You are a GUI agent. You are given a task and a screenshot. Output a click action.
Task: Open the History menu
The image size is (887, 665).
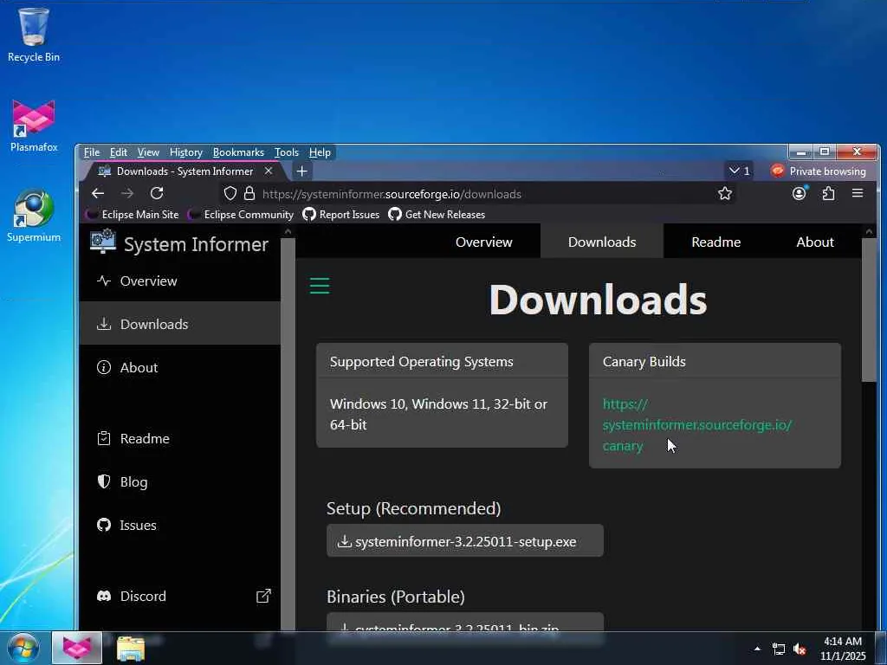click(186, 152)
